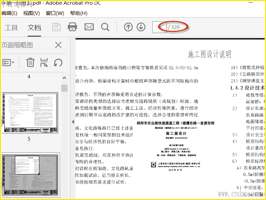Collapse the side panel with arrow
This screenshot has height=200, width=266.
(x=73, y=122)
